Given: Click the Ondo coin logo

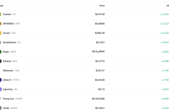Looking at the screenshot, I should 1,108.
